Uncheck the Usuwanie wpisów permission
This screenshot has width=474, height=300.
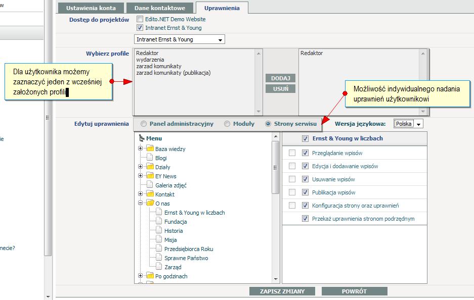pos(306,179)
